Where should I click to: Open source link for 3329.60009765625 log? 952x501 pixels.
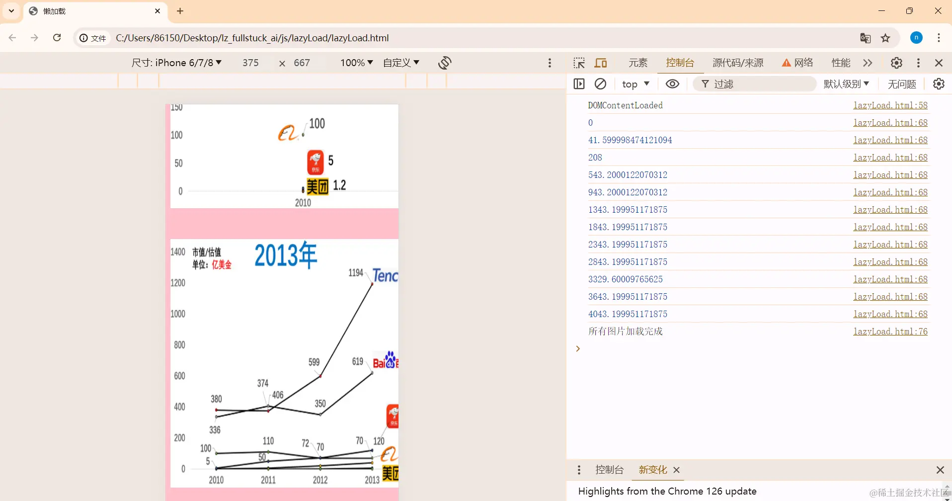pyautogui.click(x=890, y=279)
